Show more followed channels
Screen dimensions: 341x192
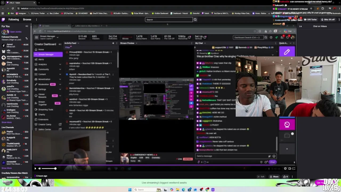click(x=7, y=122)
